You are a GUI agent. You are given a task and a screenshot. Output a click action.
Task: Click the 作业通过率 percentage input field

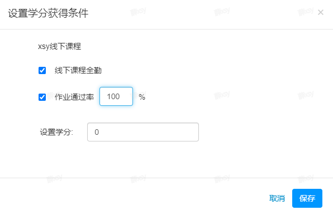116,96
